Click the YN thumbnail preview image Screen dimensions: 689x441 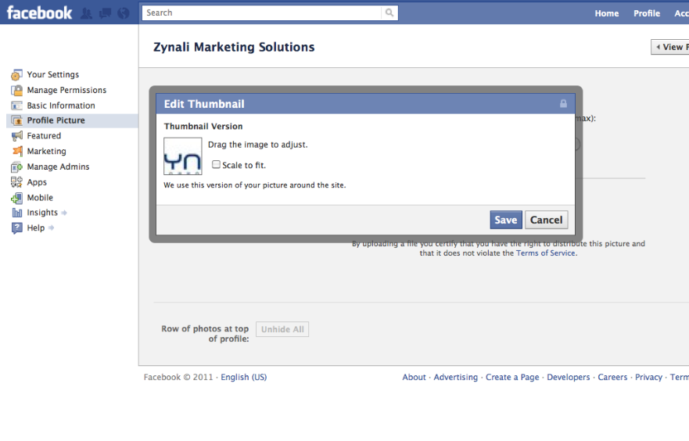(183, 156)
